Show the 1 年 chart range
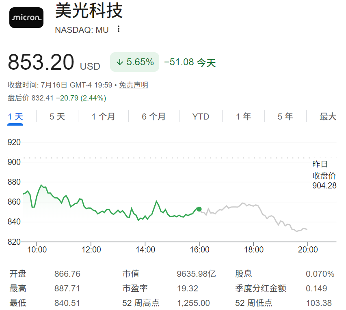Image resolution: width=346 pixels, height=310 pixels. coord(243,117)
